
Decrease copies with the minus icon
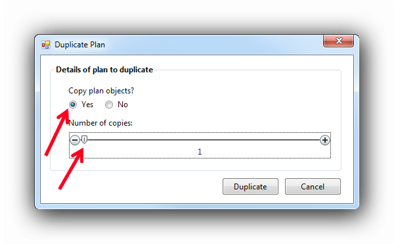75,140
